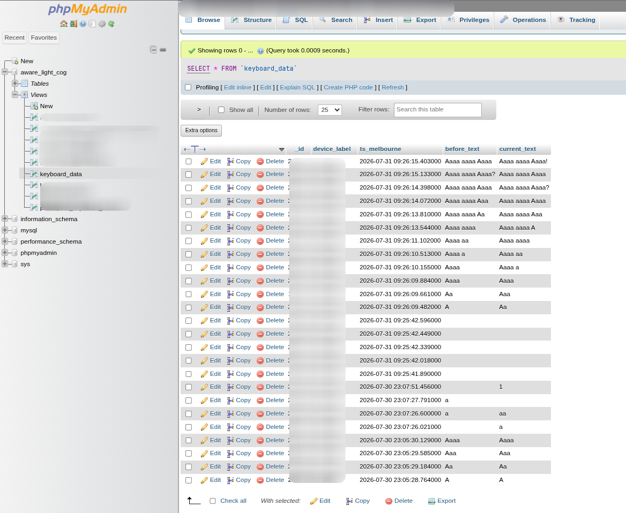Open the Search tab
626x513 pixels.
336,20
